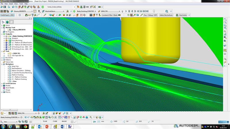Collapse the Workplanes tree node
Viewport: 230px width, 129px height.
(x=2, y=64)
